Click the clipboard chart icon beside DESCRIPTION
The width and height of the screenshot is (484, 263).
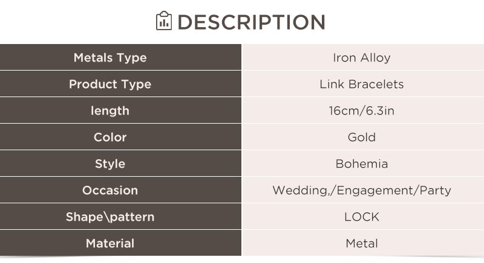tap(164, 21)
